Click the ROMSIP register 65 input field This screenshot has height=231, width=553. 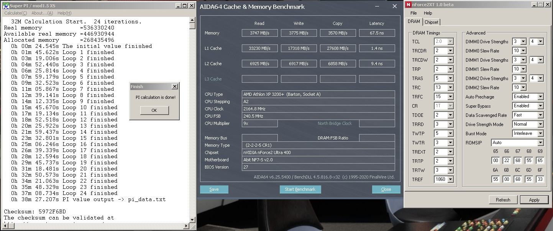coord(496,161)
